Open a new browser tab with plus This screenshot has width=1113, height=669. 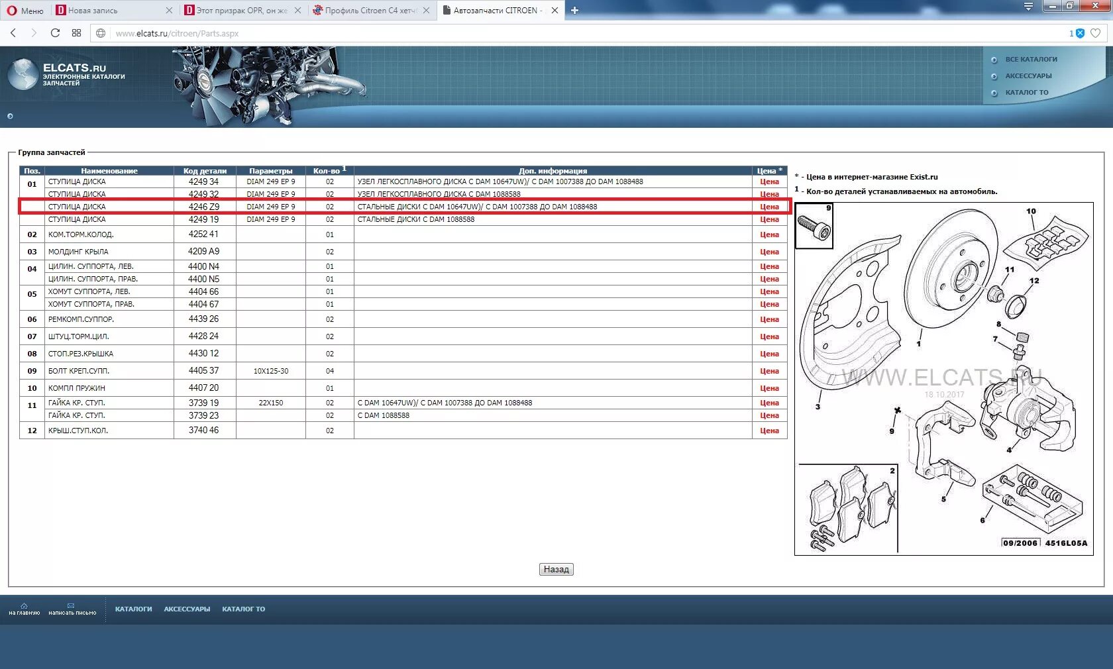coord(574,11)
